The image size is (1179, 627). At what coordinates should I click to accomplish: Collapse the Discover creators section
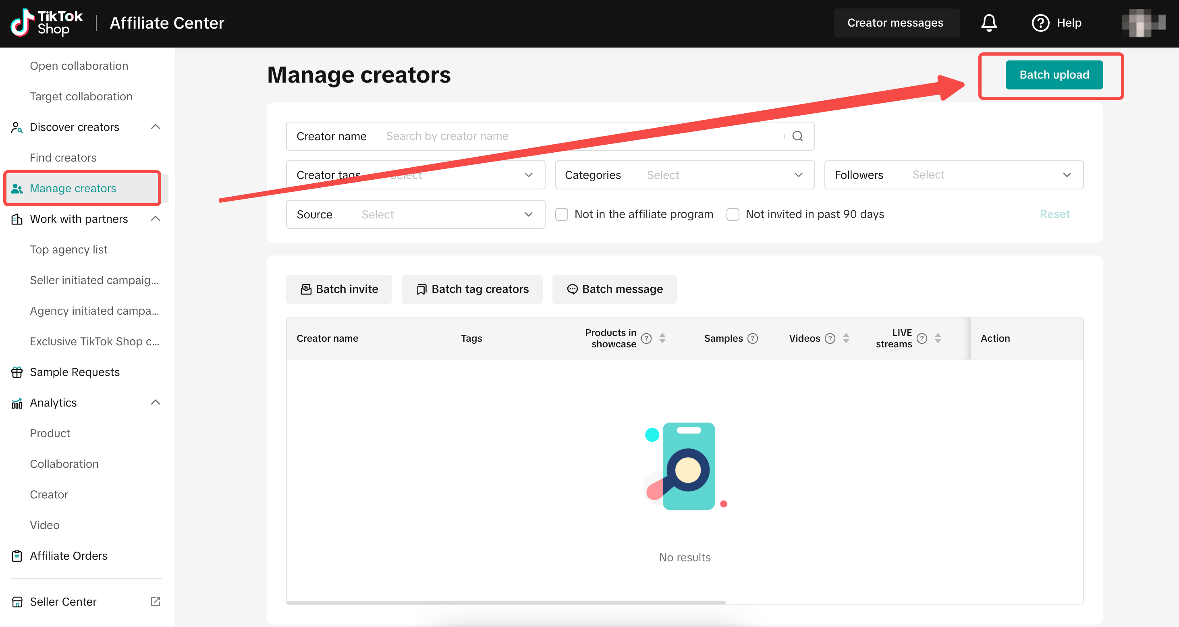click(155, 127)
